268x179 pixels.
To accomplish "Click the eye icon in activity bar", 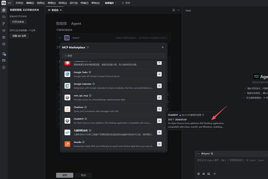I will coord(4,30).
